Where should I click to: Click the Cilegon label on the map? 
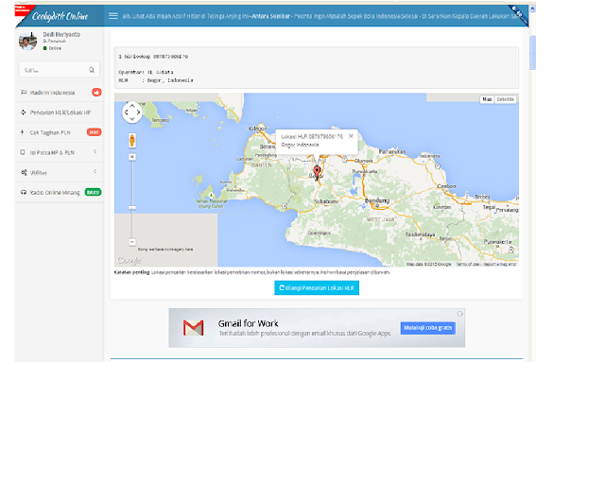point(258,129)
